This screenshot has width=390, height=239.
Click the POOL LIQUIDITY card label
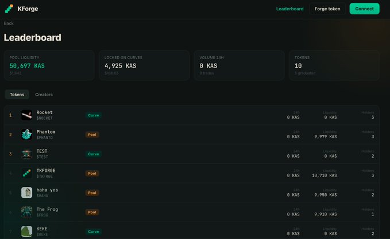(24, 57)
